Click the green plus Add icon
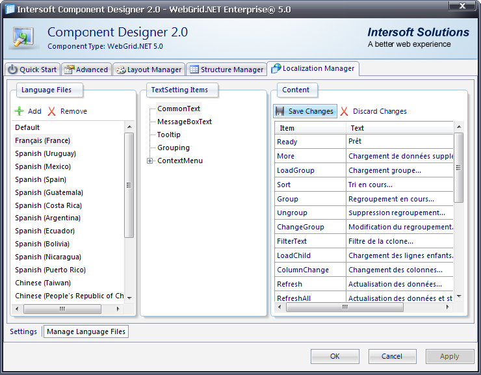481x375 pixels. pos(19,111)
